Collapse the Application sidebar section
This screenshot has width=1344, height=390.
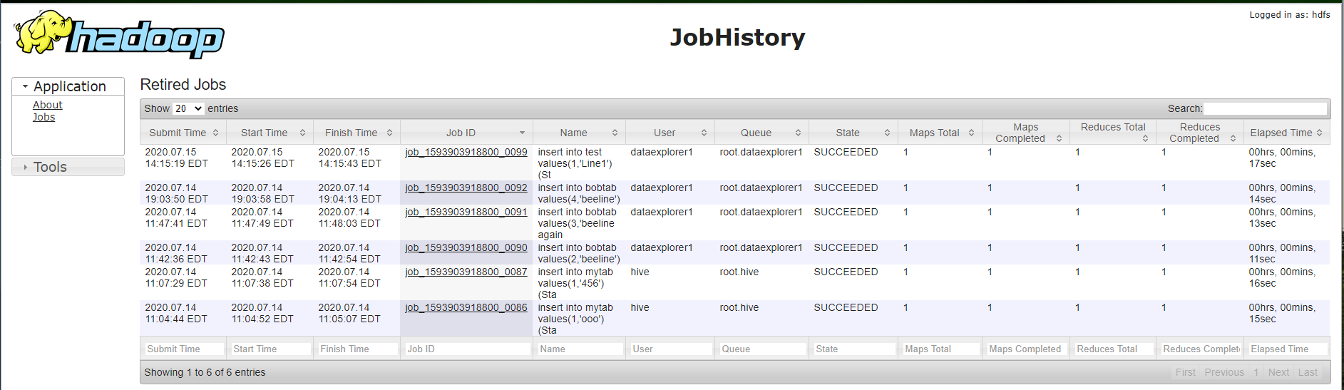[68, 86]
